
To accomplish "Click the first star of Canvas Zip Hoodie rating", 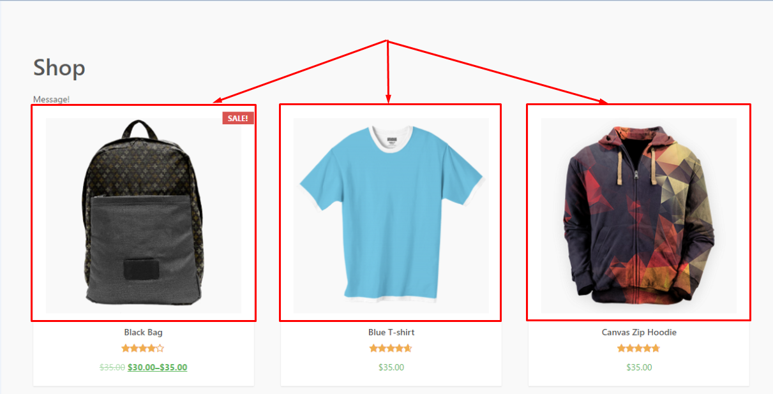I will click(621, 348).
